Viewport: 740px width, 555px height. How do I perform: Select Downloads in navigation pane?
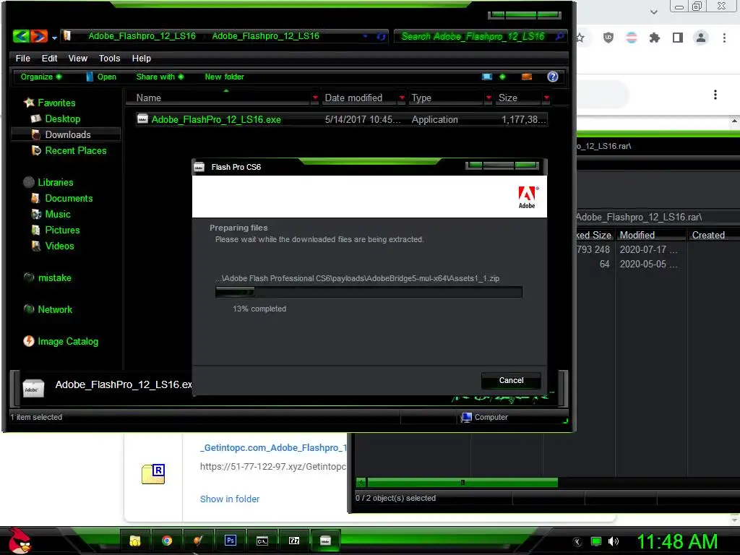[x=67, y=134]
